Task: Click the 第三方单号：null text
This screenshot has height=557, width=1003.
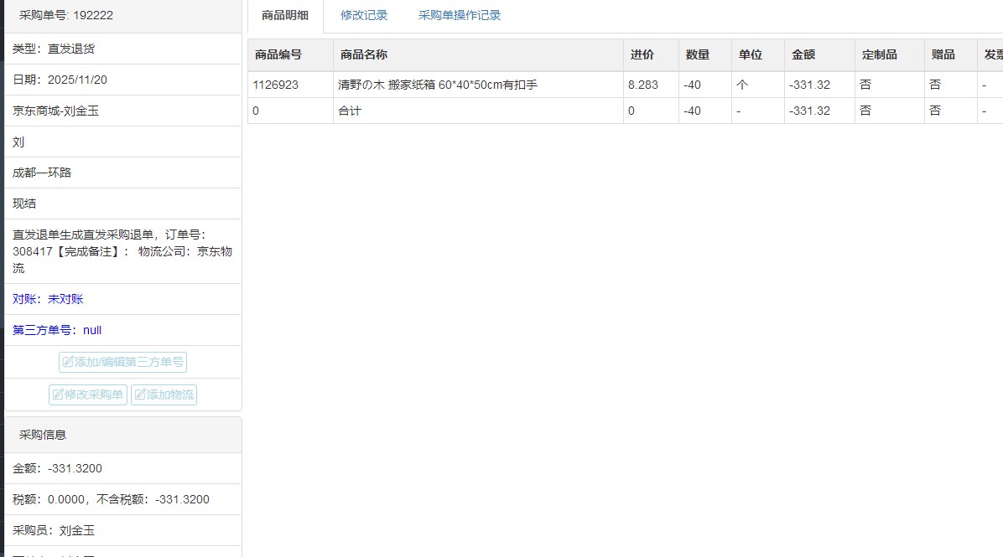Action: coord(57,330)
